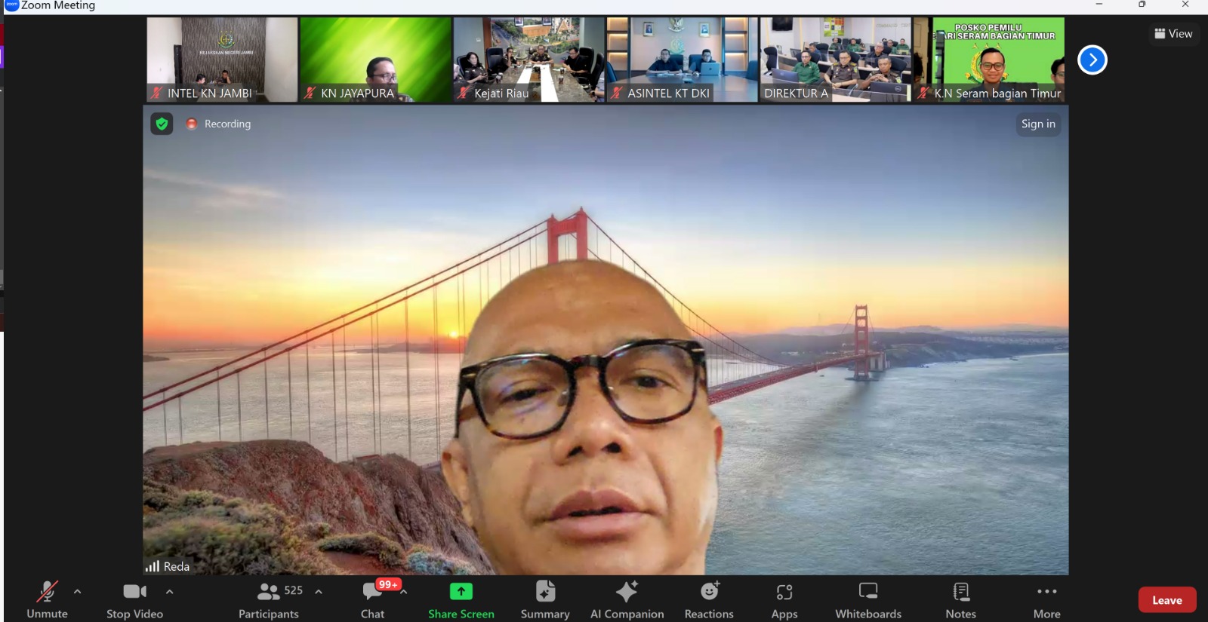This screenshot has height=622, width=1208.
Task: Open the More options menu
Action: tap(1046, 599)
